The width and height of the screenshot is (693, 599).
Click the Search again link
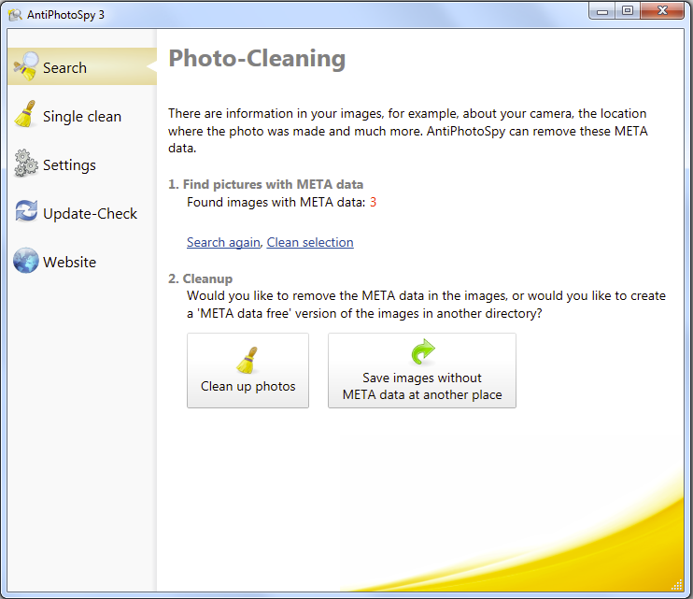[x=223, y=242]
